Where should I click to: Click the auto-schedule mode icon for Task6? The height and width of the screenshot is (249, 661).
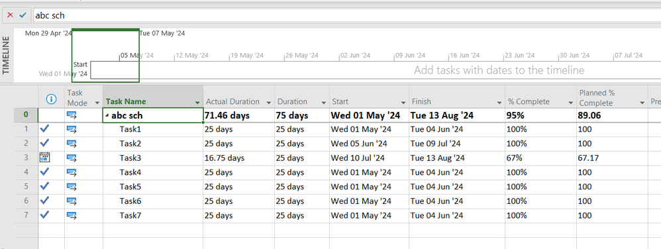tap(72, 201)
